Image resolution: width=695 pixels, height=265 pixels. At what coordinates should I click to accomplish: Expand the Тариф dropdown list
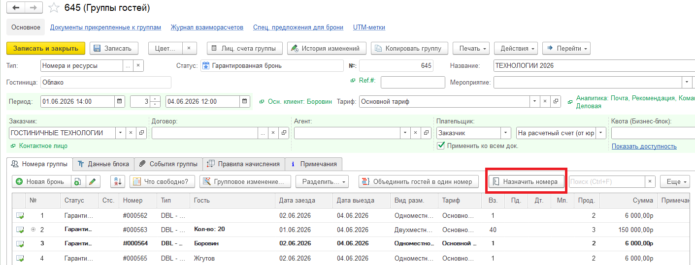[535, 102]
